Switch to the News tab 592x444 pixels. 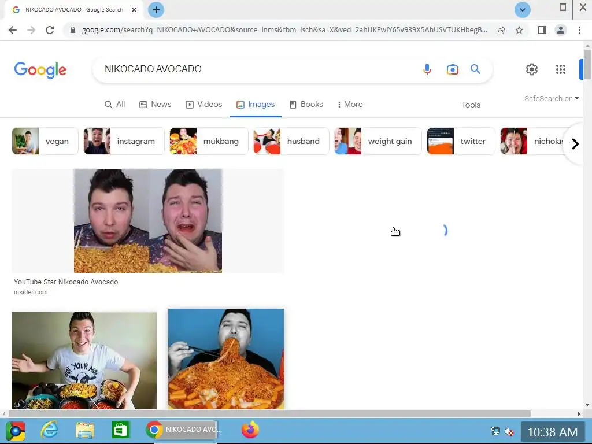pyautogui.click(x=155, y=105)
